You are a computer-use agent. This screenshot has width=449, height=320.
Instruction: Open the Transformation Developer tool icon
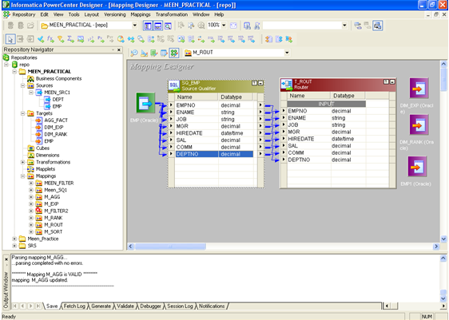tap(154, 53)
